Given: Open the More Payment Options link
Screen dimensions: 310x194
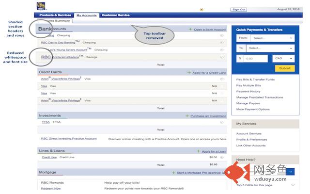Looking at the screenshot, I should click(253, 109).
